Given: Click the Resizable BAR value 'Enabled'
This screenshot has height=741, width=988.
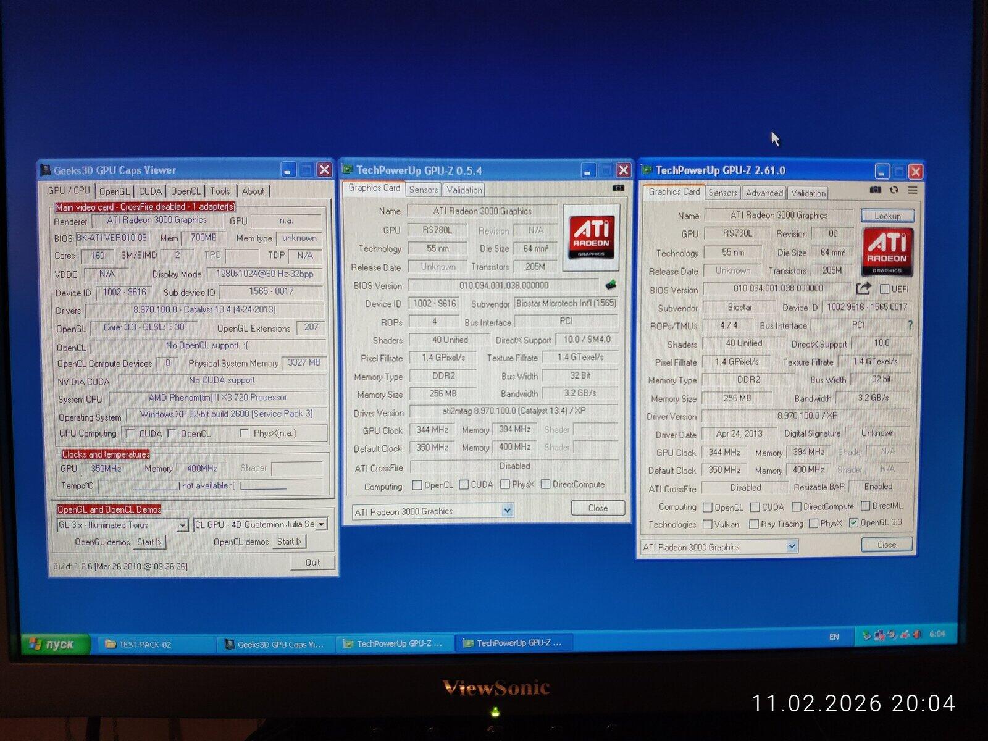Looking at the screenshot, I should 878,487.
